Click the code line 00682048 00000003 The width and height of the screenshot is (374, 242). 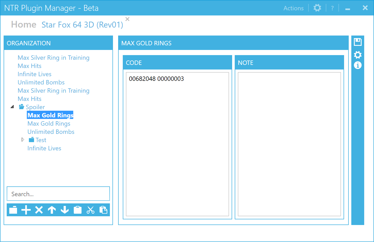(156, 79)
